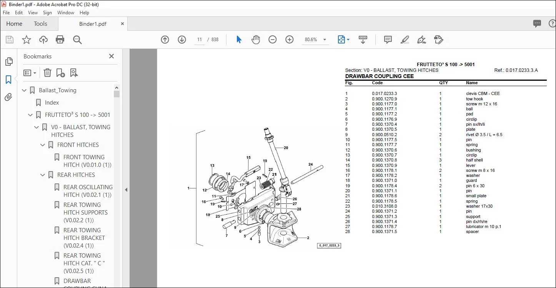Toggle the Bookmarks sidebar icon
556x288 pixels.
coord(8,80)
